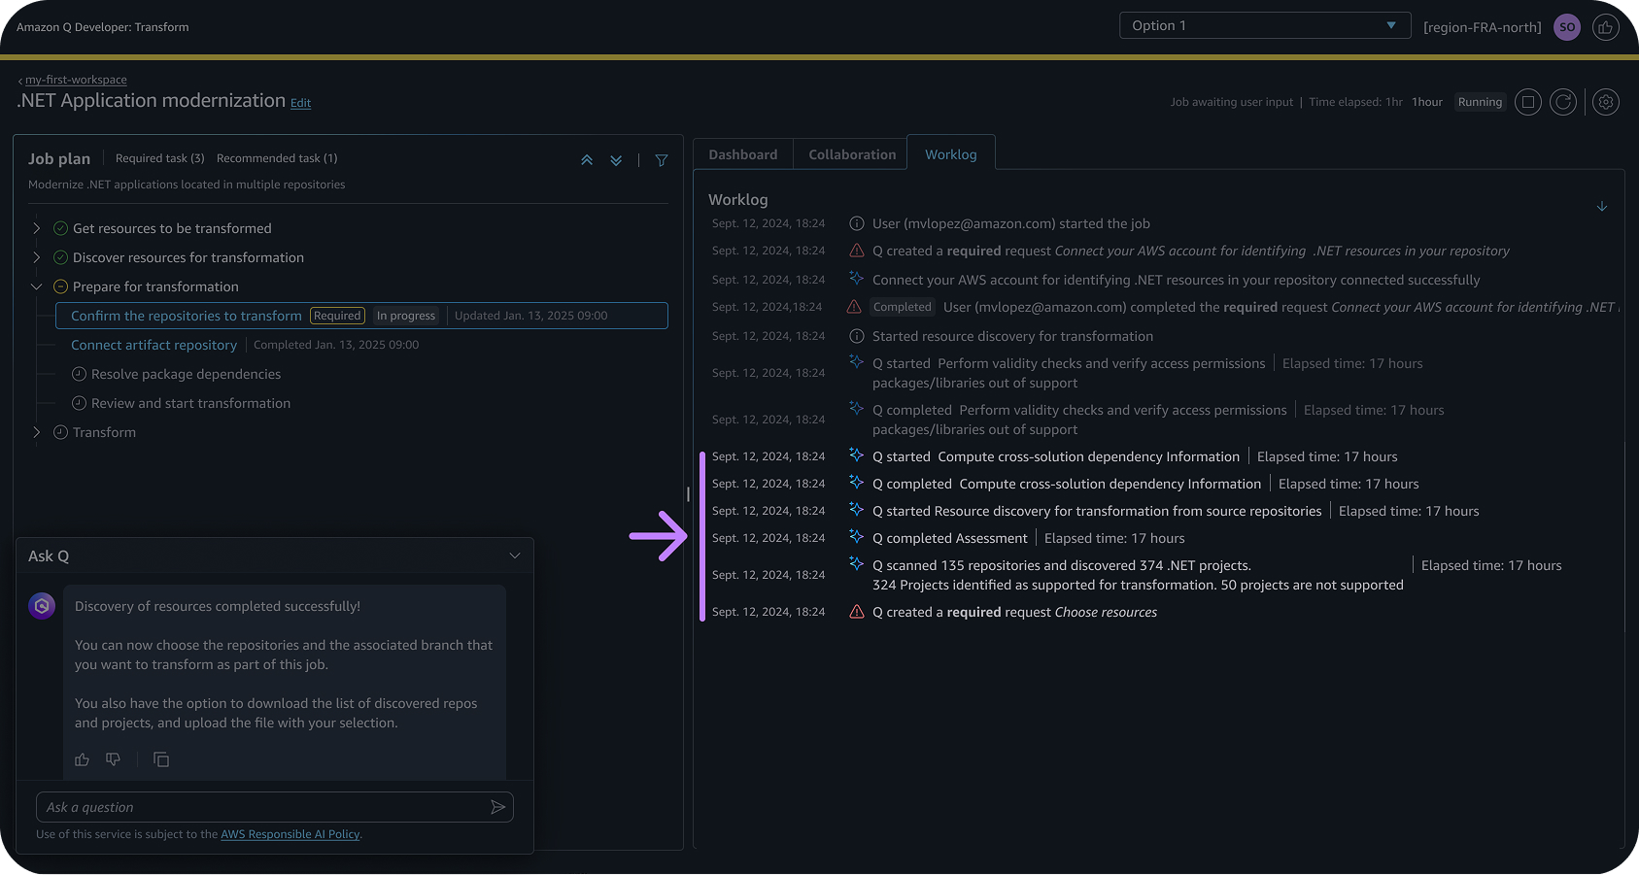
Task: Click the filter icon in Job plan
Action: (x=662, y=160)
